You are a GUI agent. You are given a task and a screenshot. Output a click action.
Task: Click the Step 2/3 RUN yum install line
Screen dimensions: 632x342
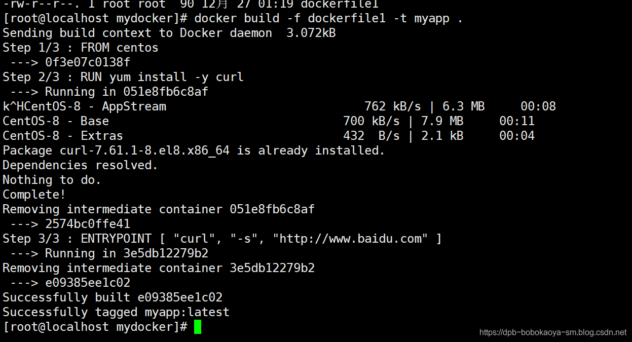123,77
